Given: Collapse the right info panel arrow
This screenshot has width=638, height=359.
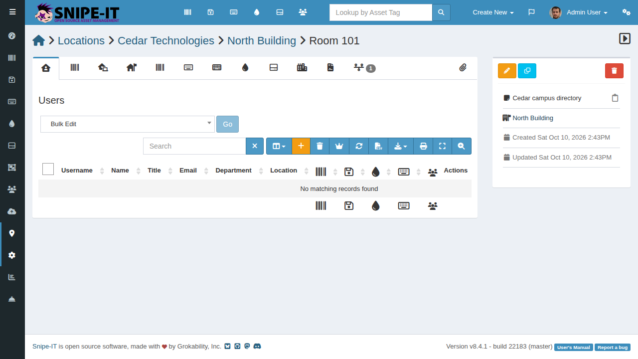Looking at the screenshot, I should click(625, 38).
